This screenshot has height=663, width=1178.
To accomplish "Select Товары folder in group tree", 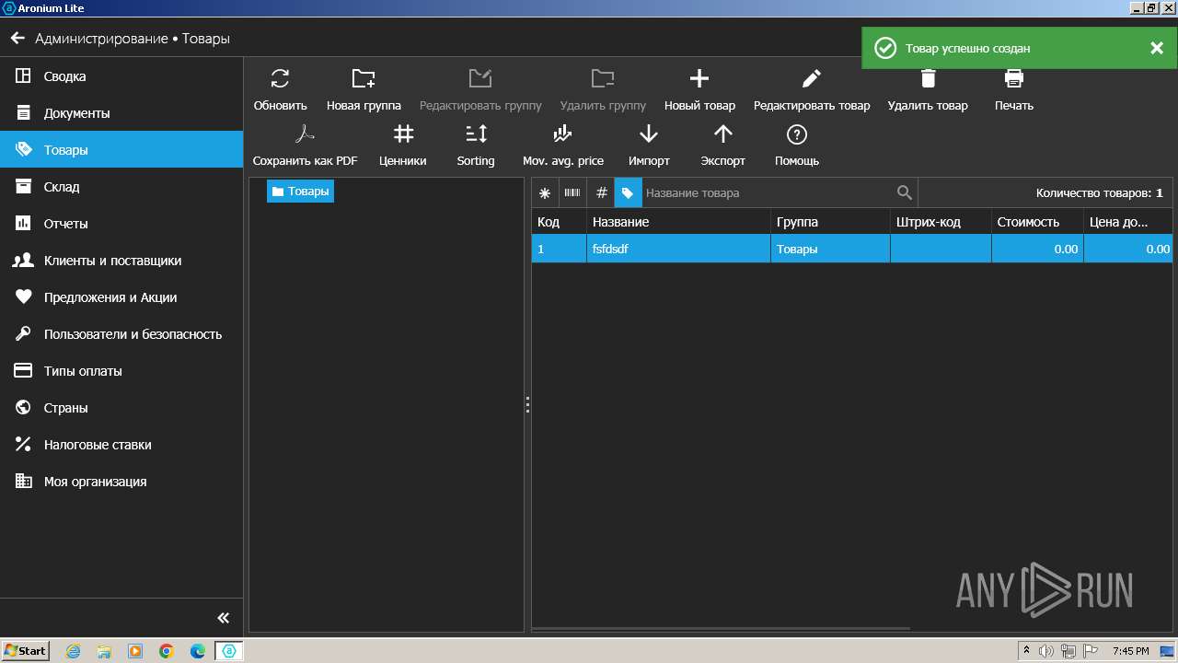I will [x=300, y=192].
